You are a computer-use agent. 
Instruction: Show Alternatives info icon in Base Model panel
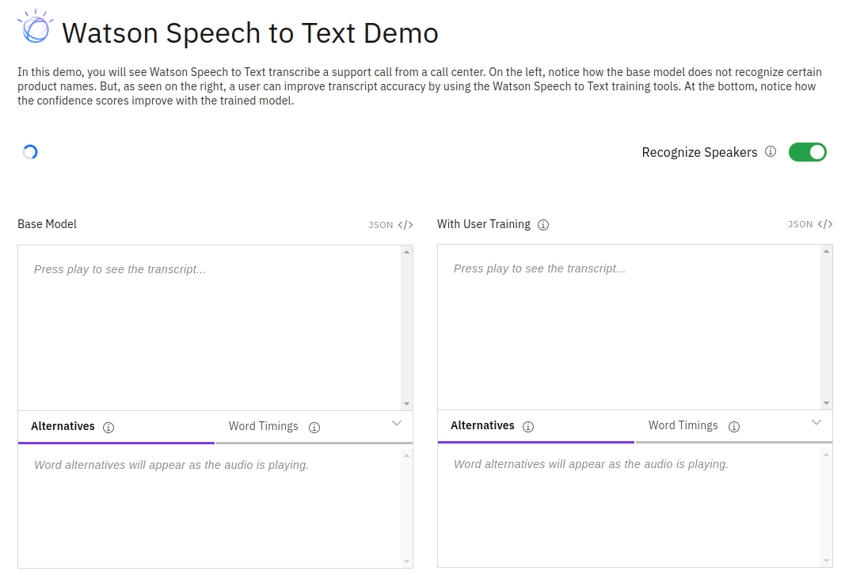(x=108, y=428)
